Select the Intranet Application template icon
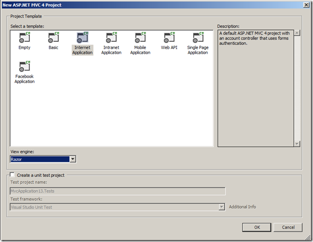The height and width of the screenshot is (242, 313). tap(111, 37)
